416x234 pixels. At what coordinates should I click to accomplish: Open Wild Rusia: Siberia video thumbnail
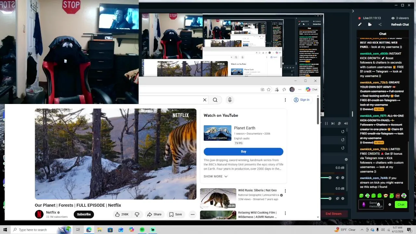pos(218,198)
